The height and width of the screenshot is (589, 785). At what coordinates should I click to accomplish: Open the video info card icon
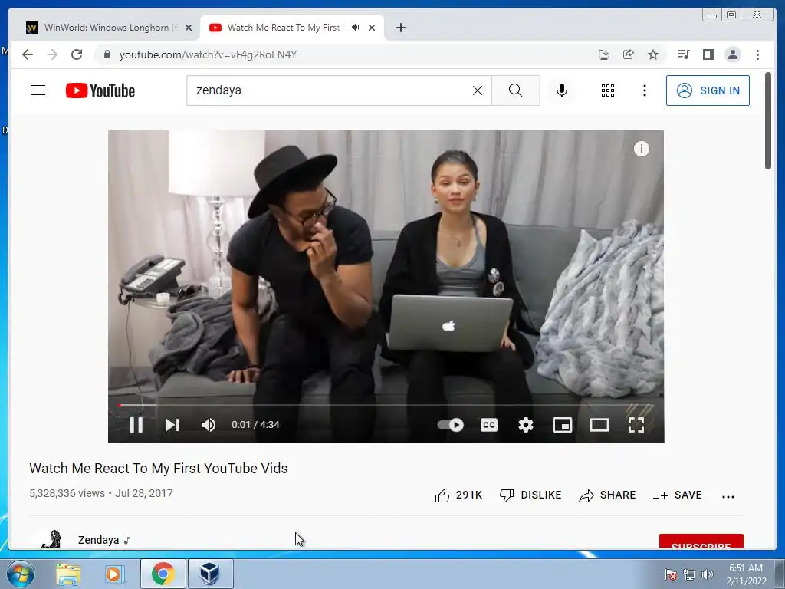642,149
